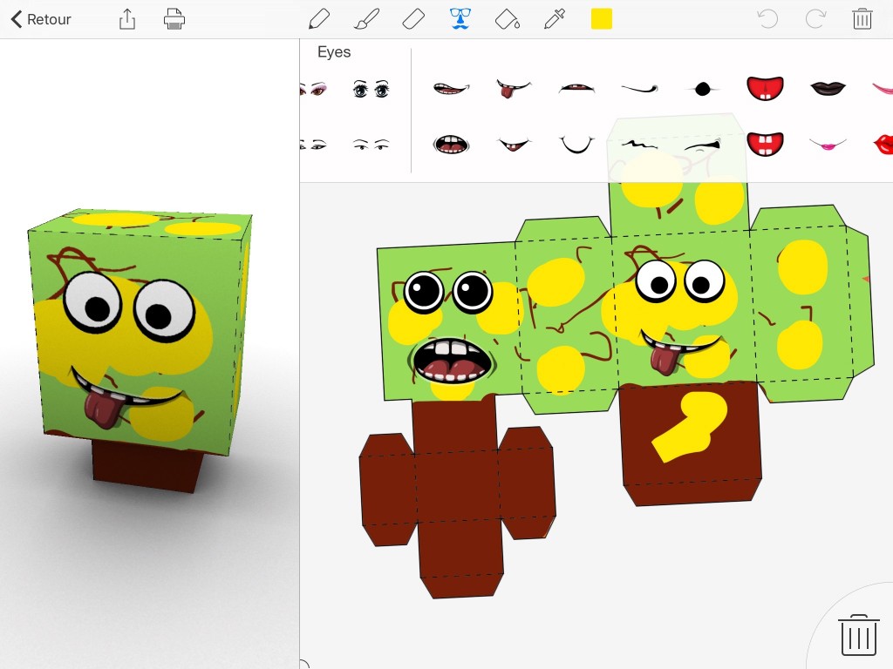893x669 pixels.
Task: Choose the tongue-out mouth sticker in panel
Action: pyautogui.click(x=513, y=88)
